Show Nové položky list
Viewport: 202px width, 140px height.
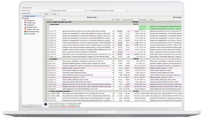(x=31, y=34)
